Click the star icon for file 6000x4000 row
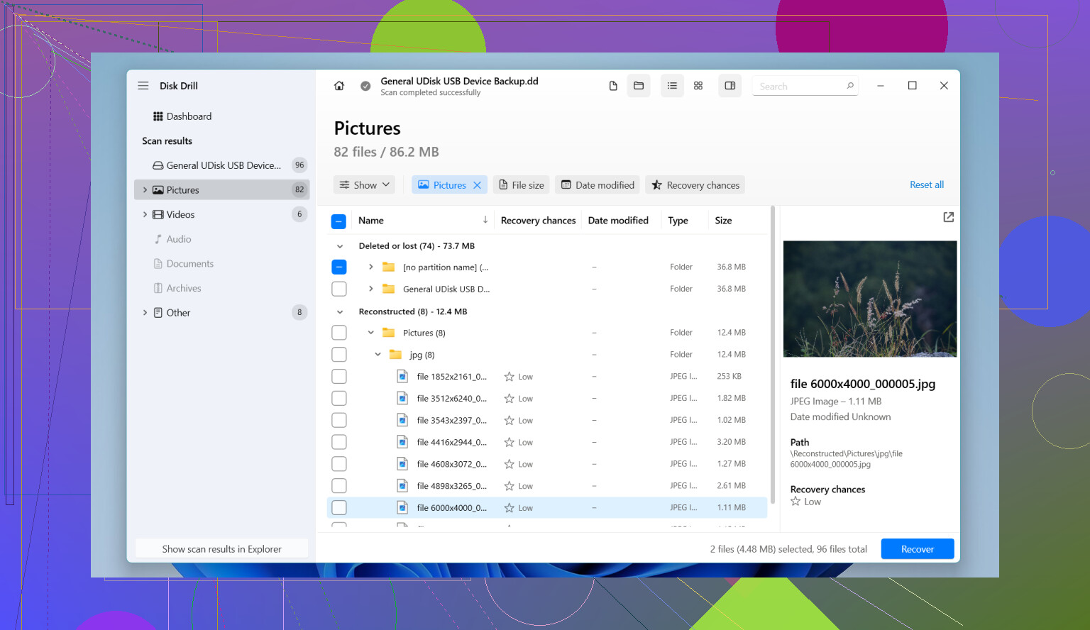The height and width of the screenshot is (630, 1090). [509, 508]
